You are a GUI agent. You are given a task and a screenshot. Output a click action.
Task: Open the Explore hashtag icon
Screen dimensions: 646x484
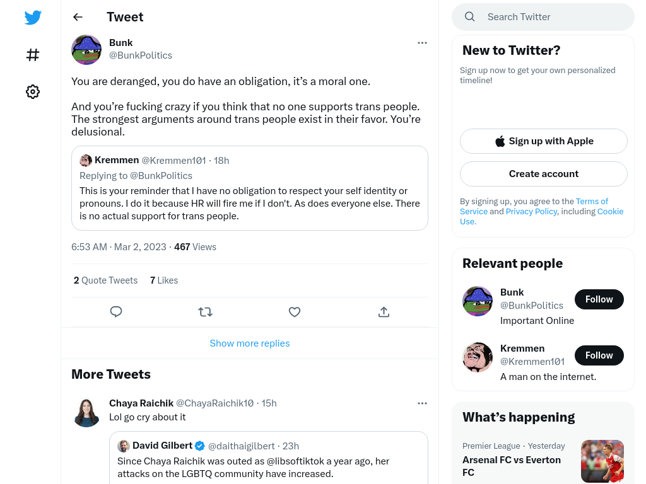click(x=33, y=55)
